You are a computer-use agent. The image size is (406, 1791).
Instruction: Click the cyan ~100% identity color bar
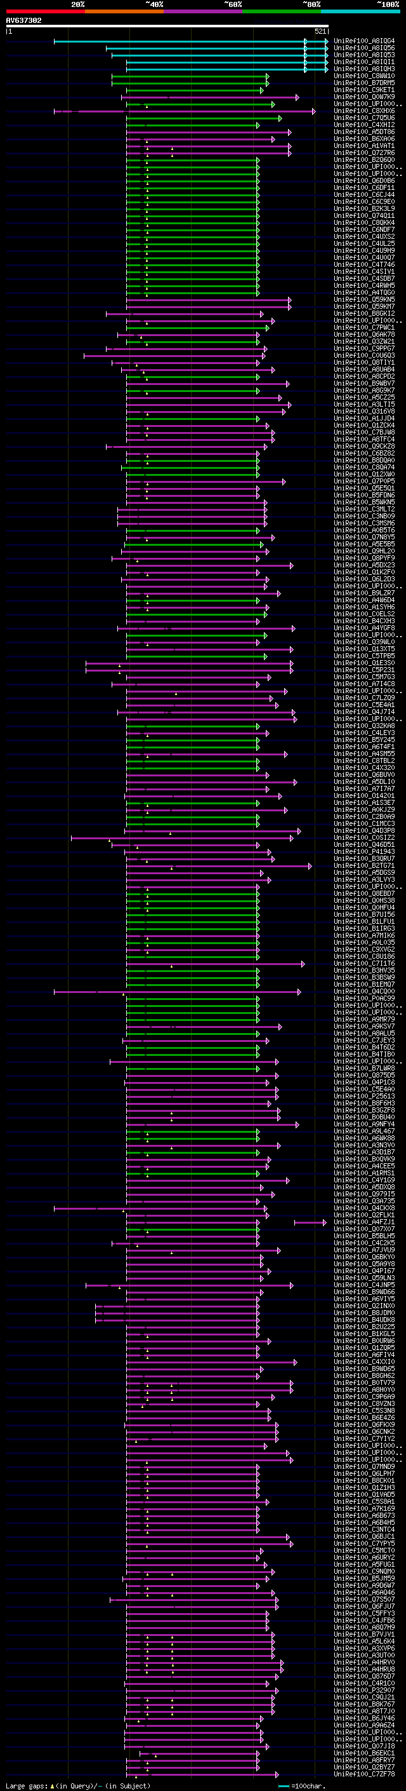[x=360, y=11]
